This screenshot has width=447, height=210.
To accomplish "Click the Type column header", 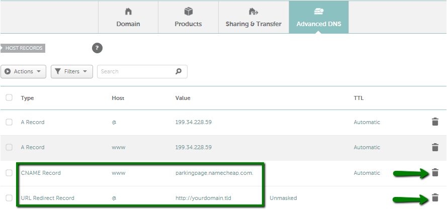I will [27, 98].
